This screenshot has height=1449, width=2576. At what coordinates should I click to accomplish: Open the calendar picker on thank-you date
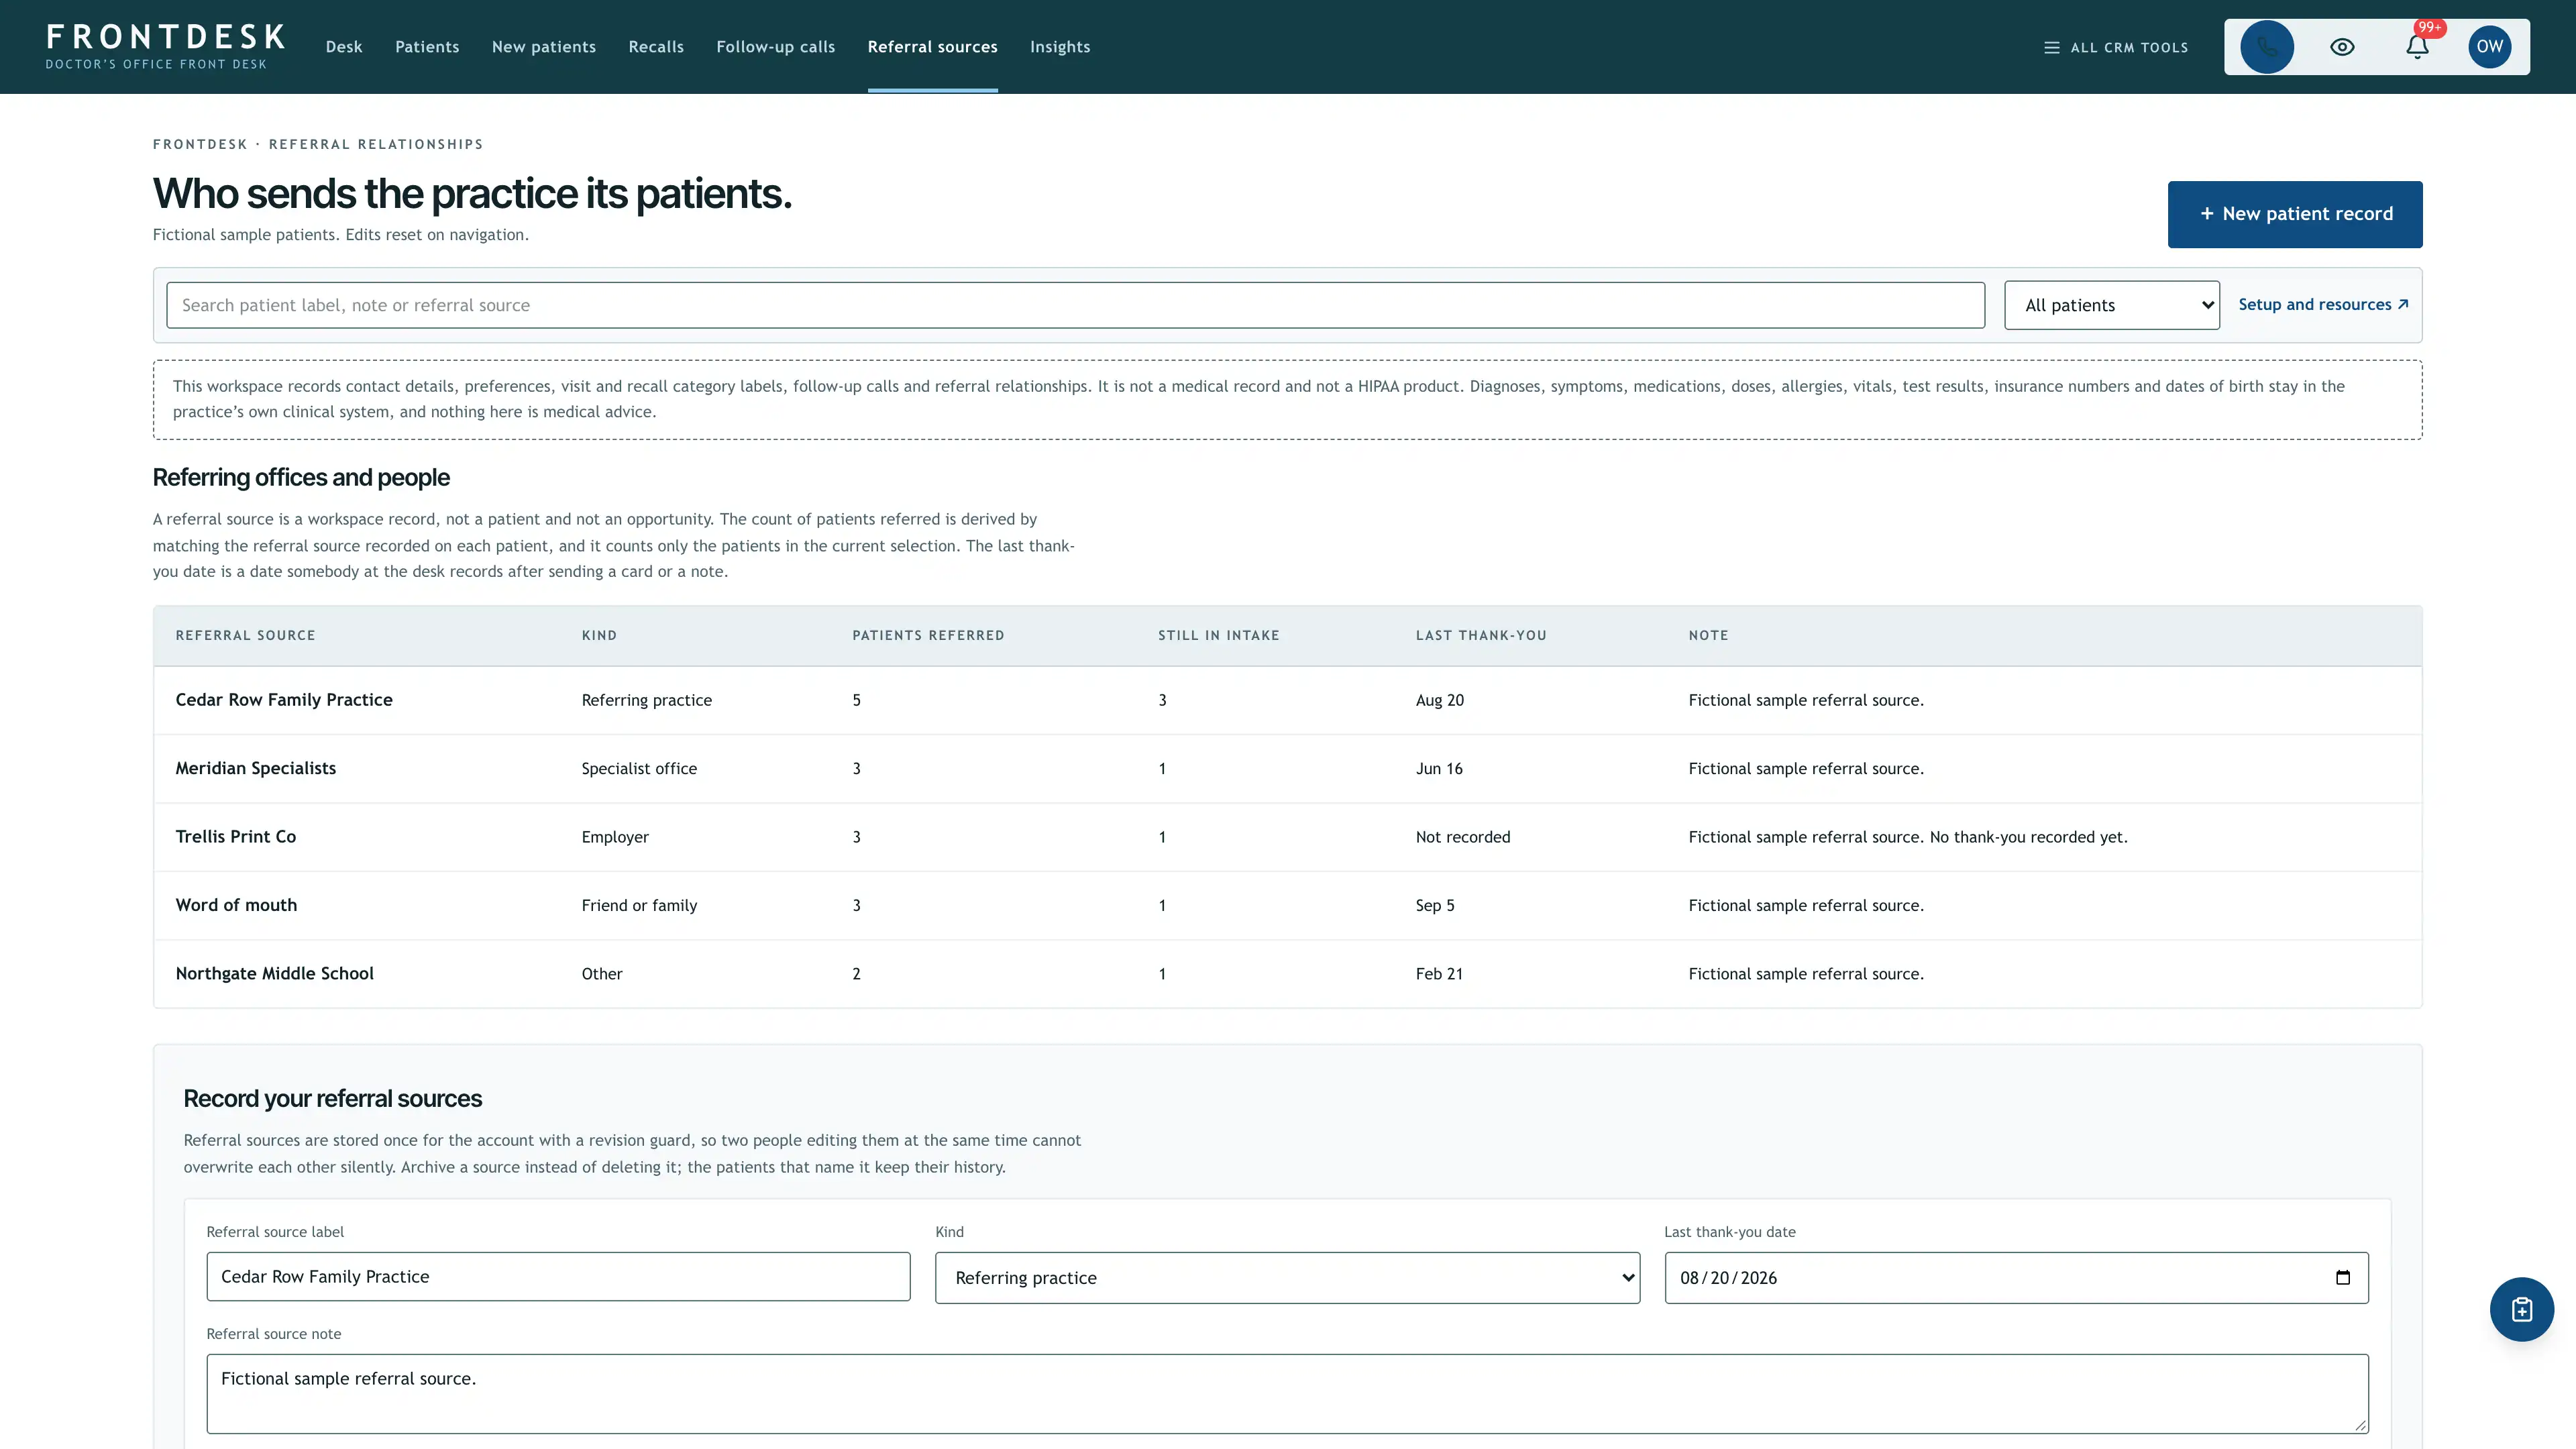click(x=2342, y=1278)
